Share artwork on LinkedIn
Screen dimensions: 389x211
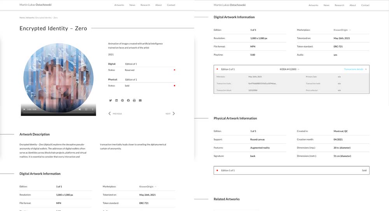[x=116, y=100]
